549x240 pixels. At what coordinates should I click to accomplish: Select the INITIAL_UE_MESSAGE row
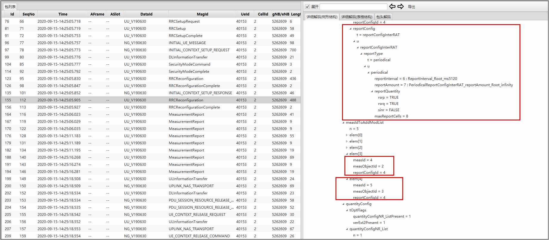click(x=187, y=43)
